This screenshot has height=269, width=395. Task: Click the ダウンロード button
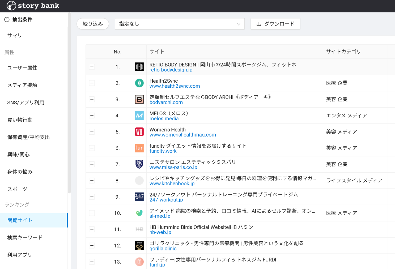tap(275, 24)
